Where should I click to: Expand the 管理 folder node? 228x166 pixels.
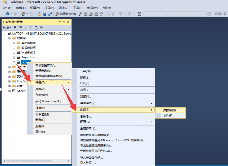pos(9,86)
